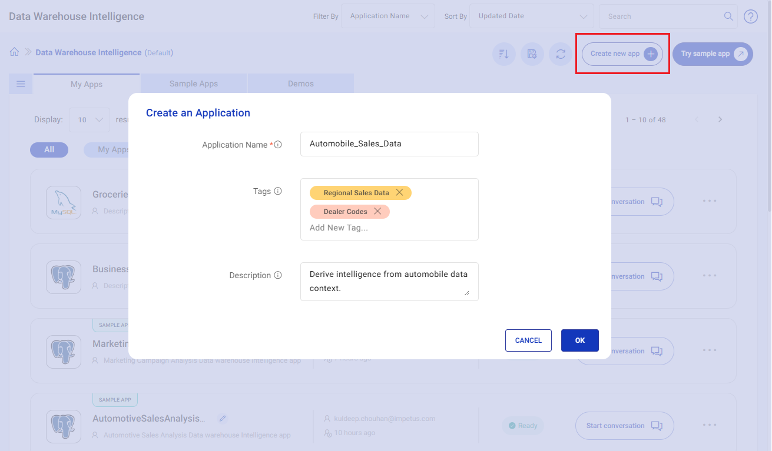Click the Description info icon
The width and height of the screenshot is (772, 451).
click(278, 275)
